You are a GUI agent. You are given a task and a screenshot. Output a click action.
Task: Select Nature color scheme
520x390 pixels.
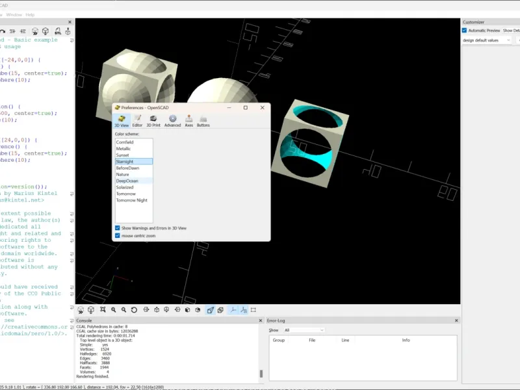click(x=134, y=174)
